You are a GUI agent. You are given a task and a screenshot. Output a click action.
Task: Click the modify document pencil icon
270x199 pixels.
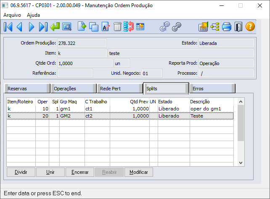pos(106,26)
